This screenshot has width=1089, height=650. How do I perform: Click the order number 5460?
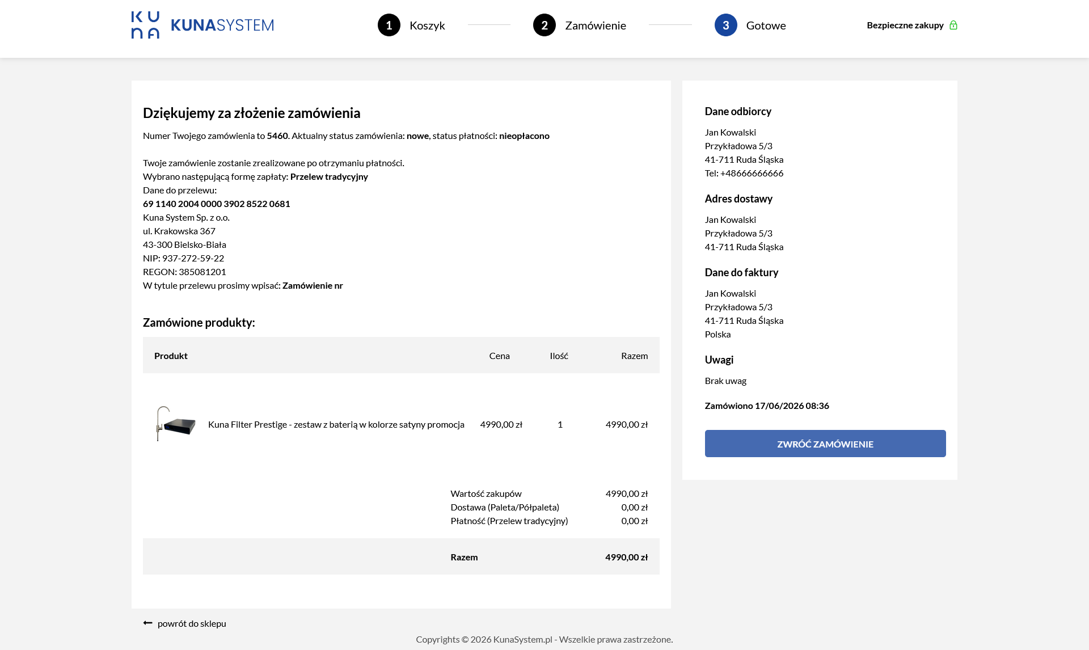tap(277, 136)
